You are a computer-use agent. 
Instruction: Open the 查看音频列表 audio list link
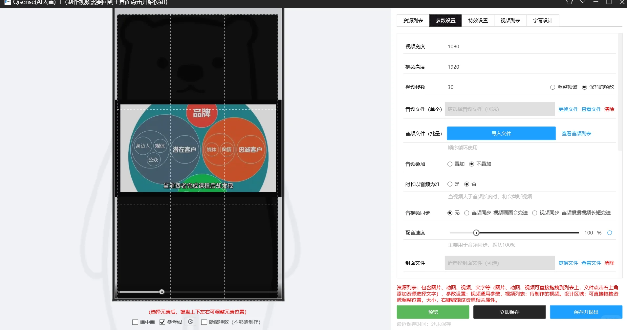point(575,133)
